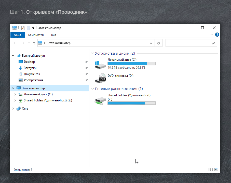The image size is (231, 183).
Task: Switch to the Компьютер ribbon tab
Action: (36, 35)
